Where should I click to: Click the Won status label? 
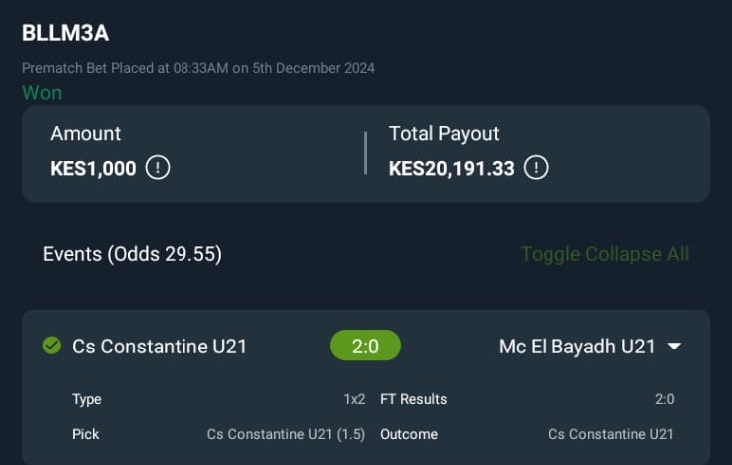point(42,93)
